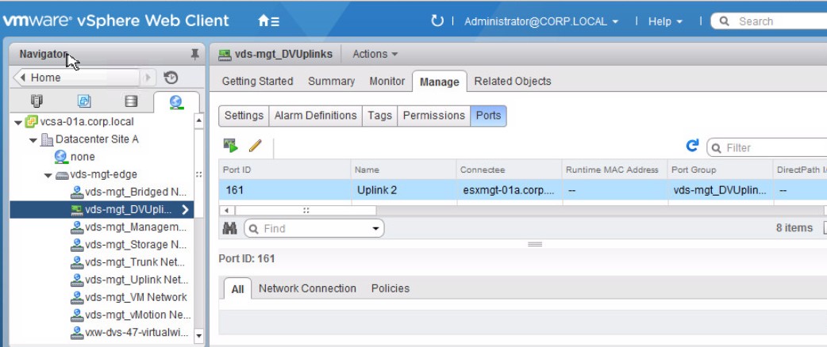Switch to Storage view icon
Screen dimensions: 827x347
tap(131, 101)
